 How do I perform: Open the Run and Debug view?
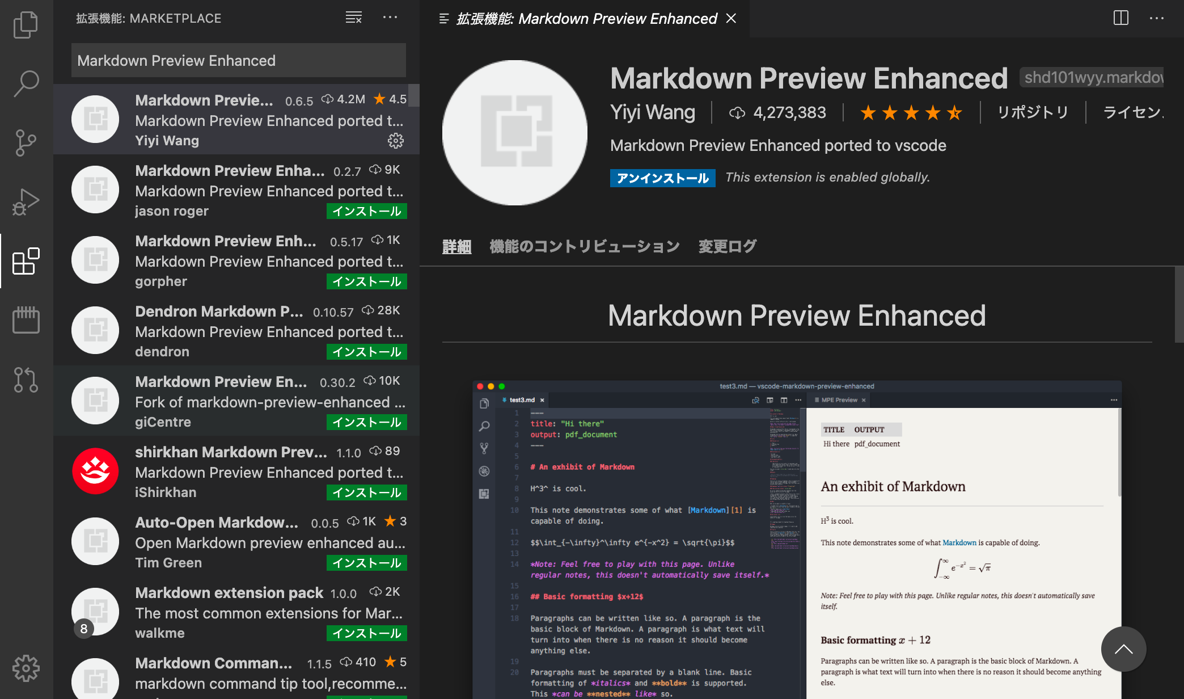tap(26, 202)
